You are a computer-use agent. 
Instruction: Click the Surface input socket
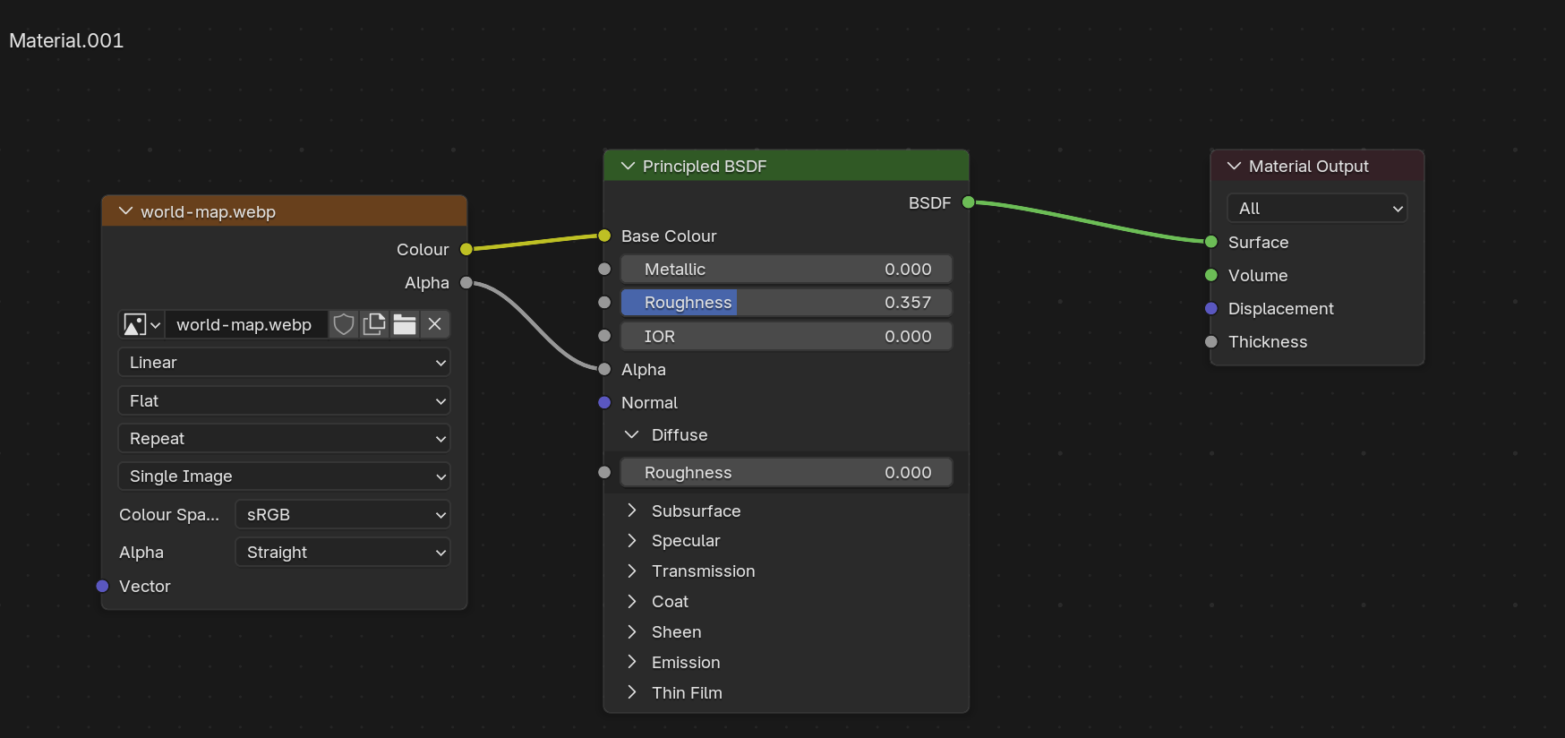pyautogui.click(x=1211, y=242)
